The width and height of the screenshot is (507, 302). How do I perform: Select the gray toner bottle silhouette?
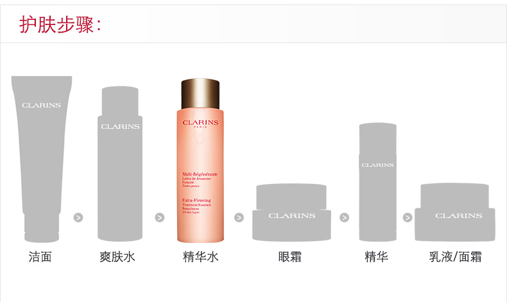pos(120,164)
